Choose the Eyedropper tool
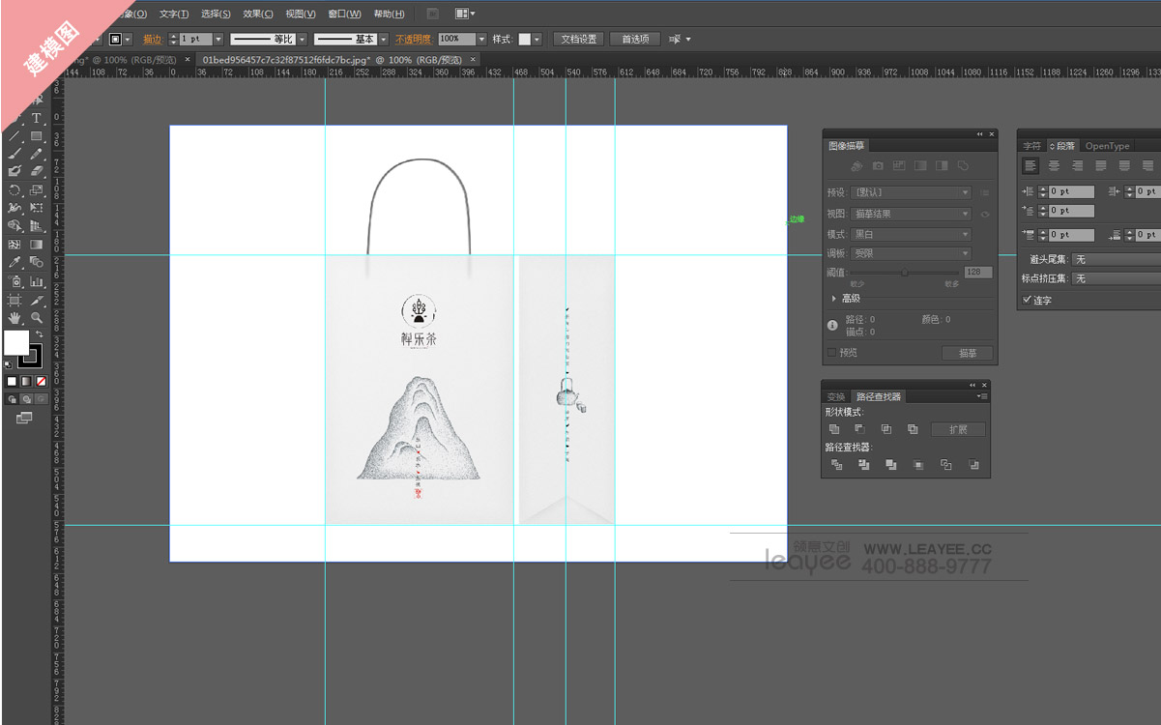This screenshot has width=1161, height=725. tap(15, 262)
